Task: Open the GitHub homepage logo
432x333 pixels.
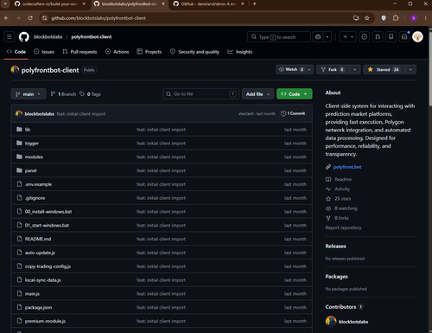Action: (24, 37)
